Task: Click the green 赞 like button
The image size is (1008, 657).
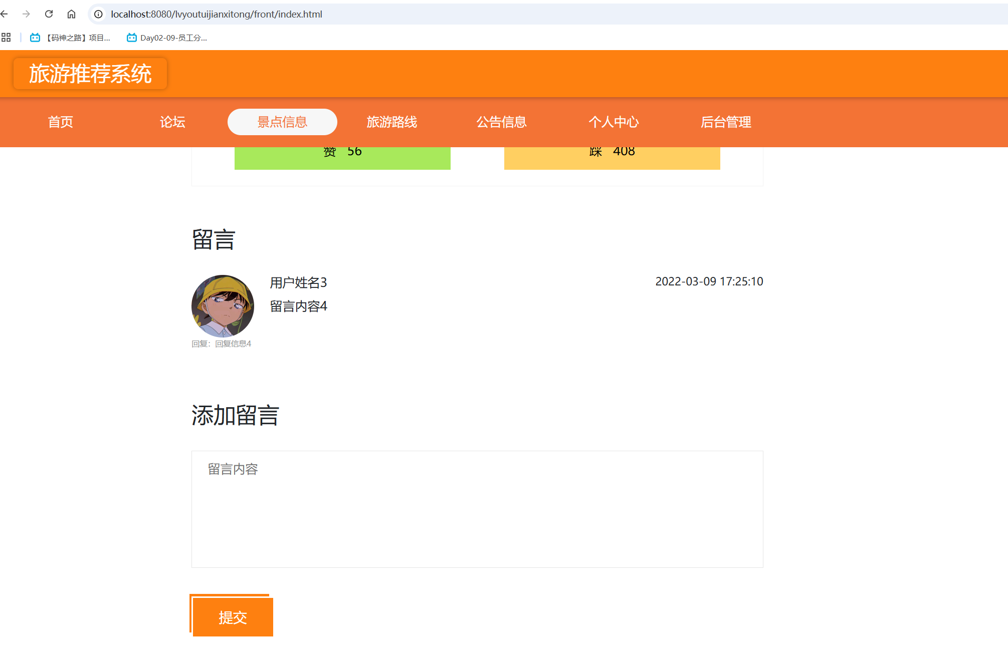Action: click(342, 158)
